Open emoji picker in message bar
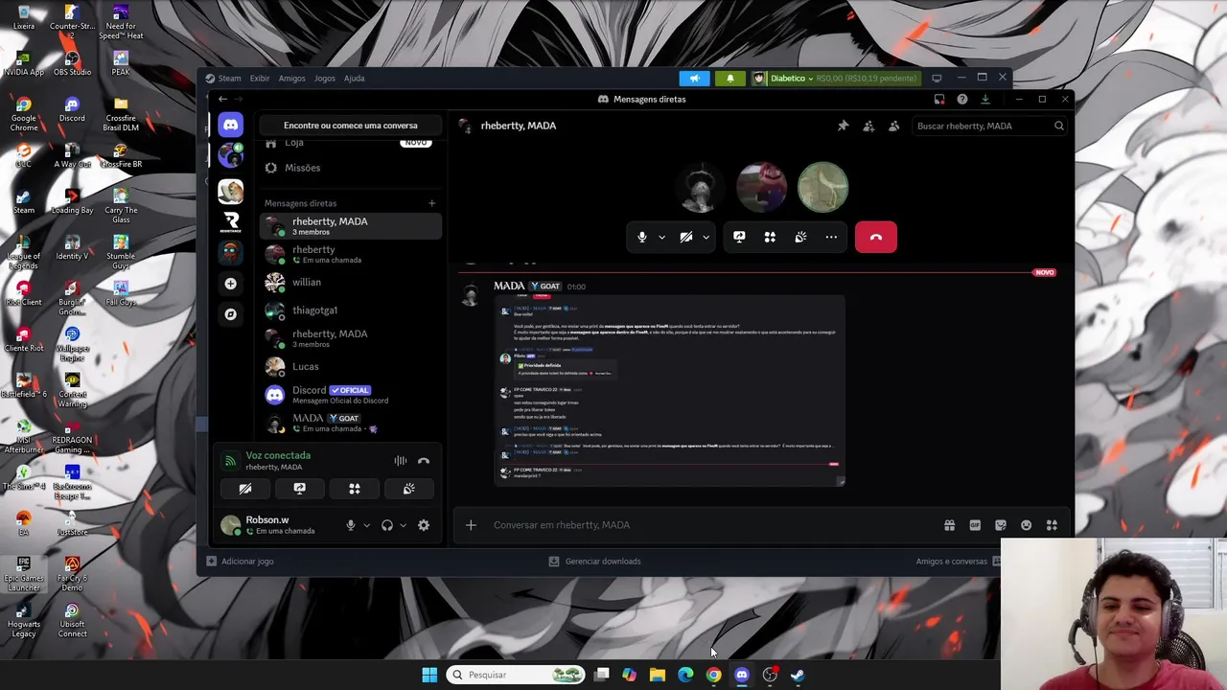The width and height of the screenshot is (1227, 690). point(1026,525)
